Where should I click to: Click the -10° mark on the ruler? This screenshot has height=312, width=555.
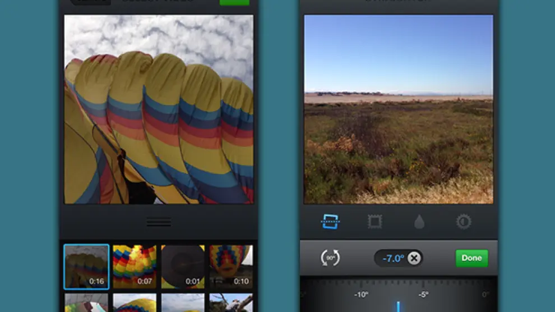[360, 295]
